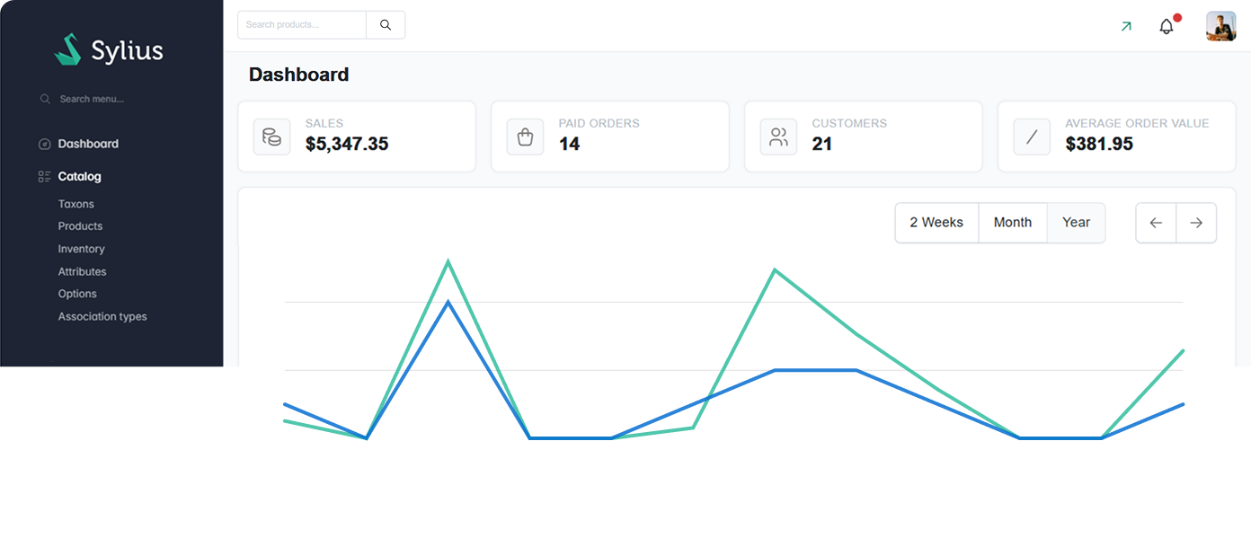1251x547 pixels.
Task: Click the green sales line on chart
Action: [775, 269]
